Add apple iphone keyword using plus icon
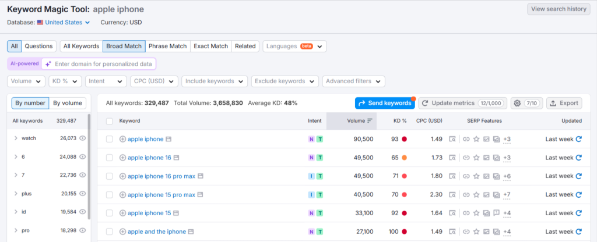The image size is (597, 242). tap(122, 139)
